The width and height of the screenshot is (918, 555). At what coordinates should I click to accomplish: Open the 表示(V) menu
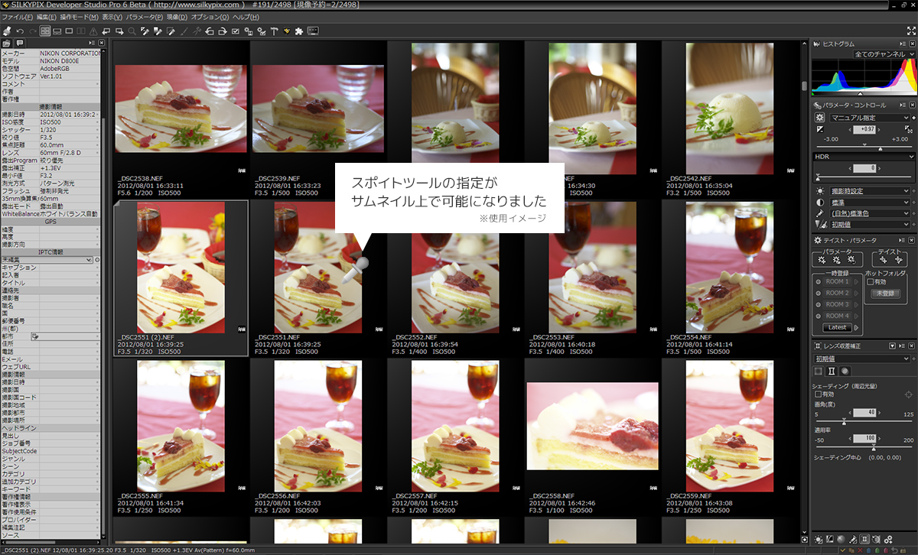(x=112, y=17)
